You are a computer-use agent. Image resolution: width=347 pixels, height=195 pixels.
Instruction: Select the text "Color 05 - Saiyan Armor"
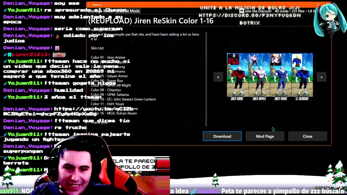[x=109, y=76]
